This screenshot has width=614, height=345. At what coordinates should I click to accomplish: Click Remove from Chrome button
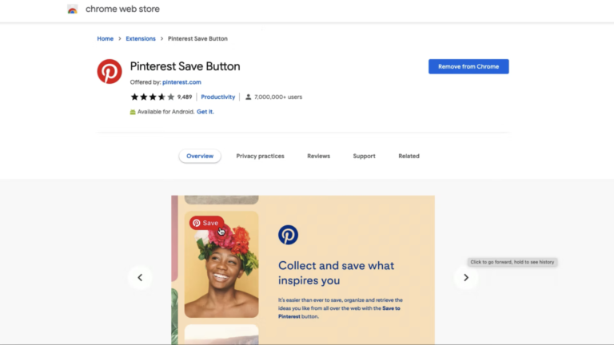point(468,66)
